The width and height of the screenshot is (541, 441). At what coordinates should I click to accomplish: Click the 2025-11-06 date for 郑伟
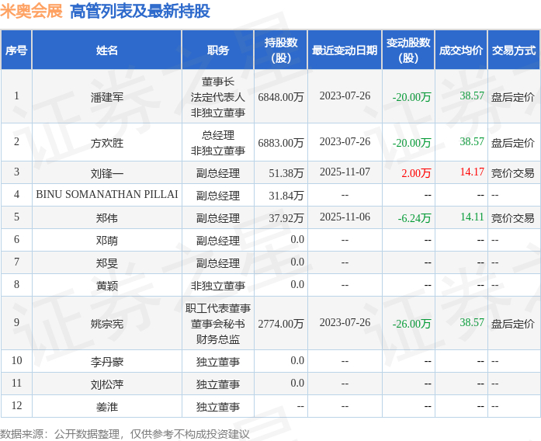pos(345,217)
